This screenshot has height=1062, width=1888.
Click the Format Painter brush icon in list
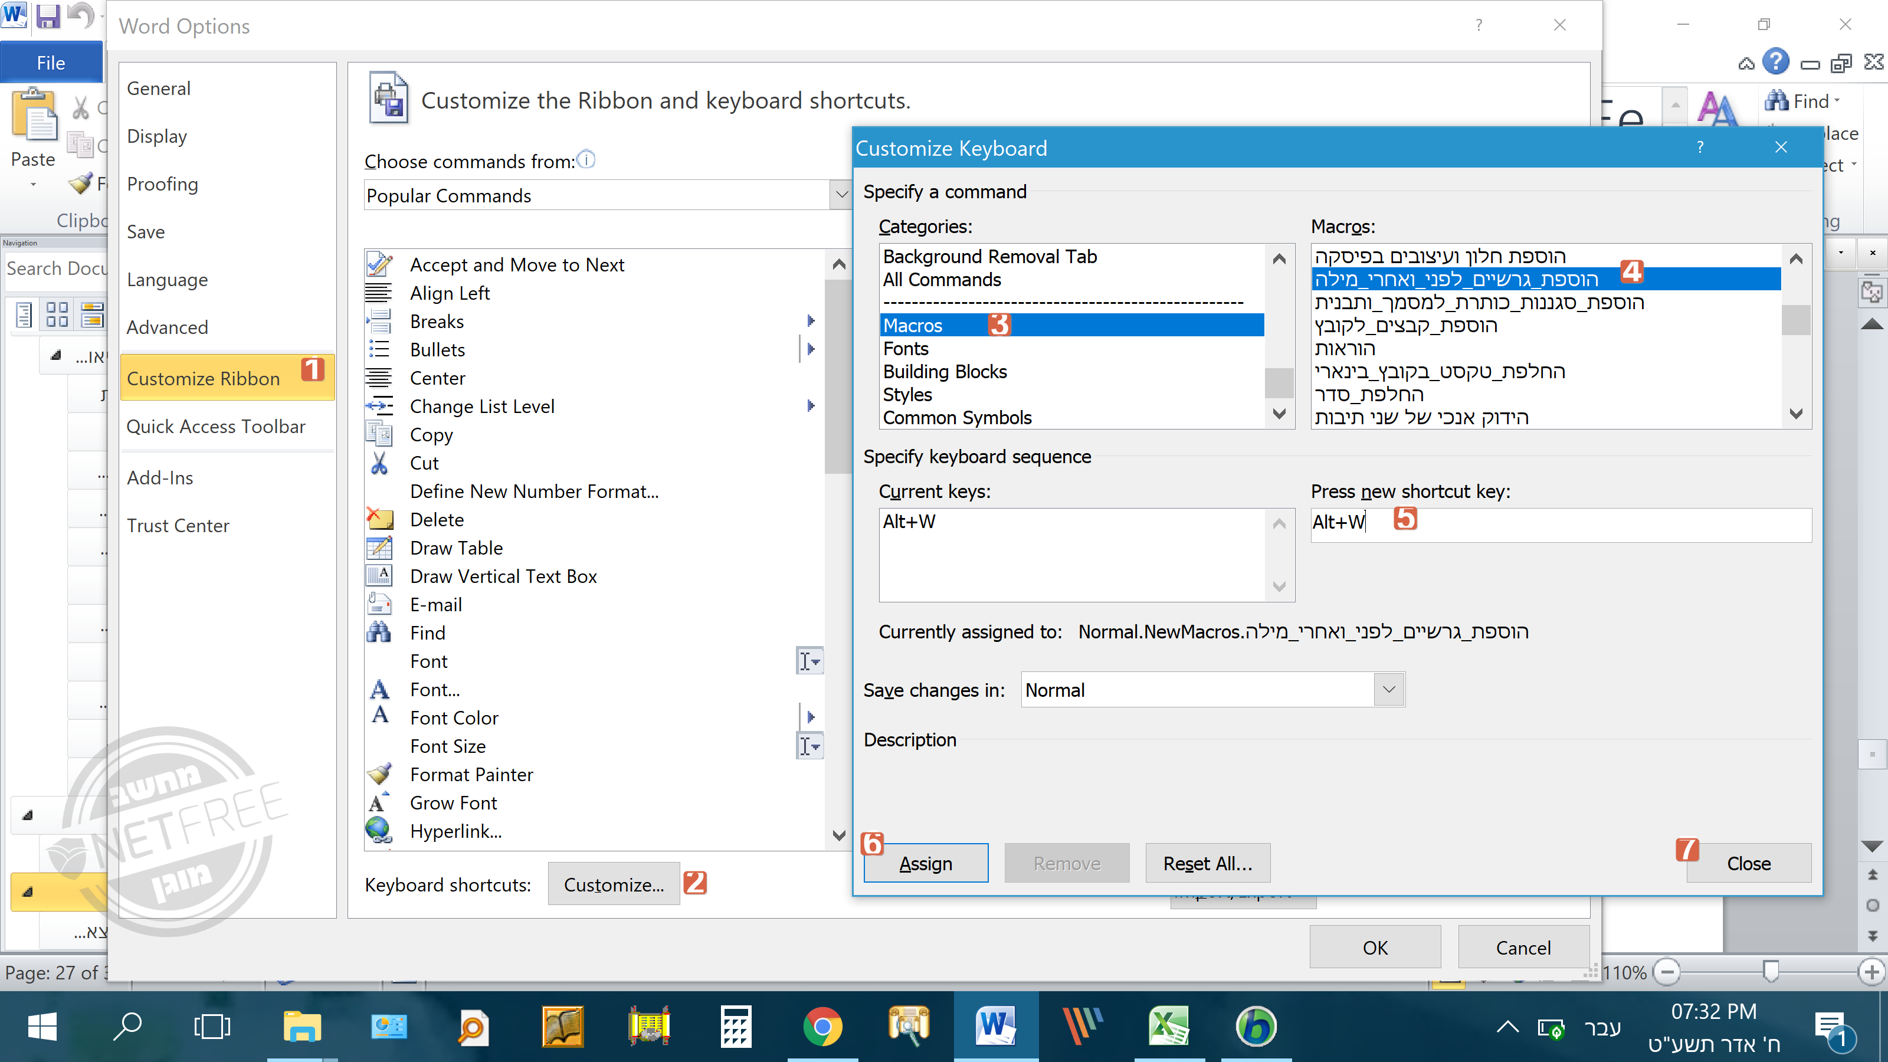(379, 775)
